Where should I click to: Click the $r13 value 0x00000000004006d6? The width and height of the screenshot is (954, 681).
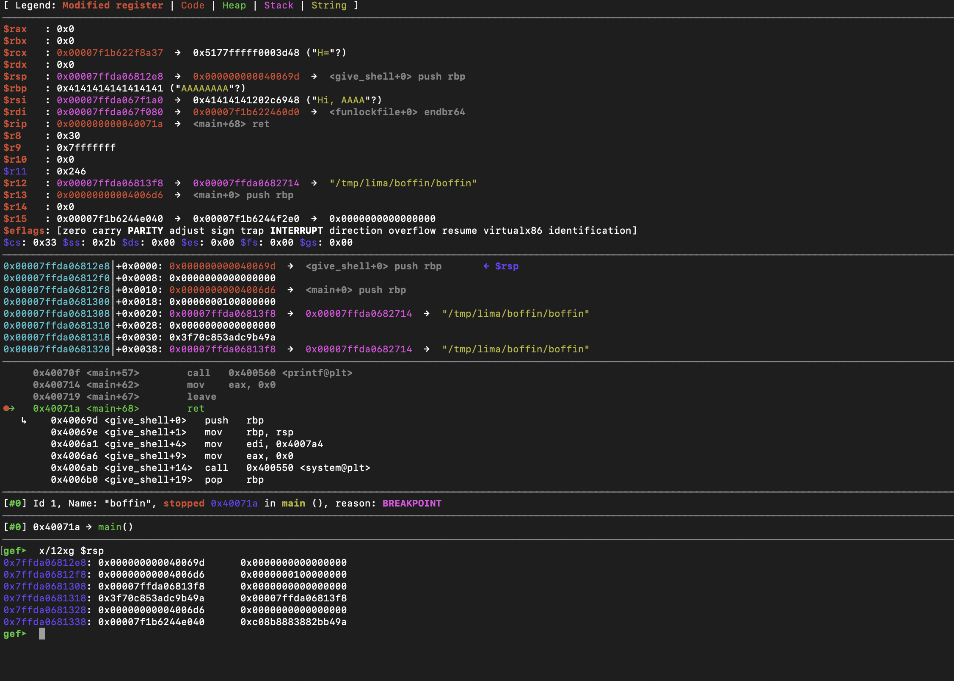[110, 195]
